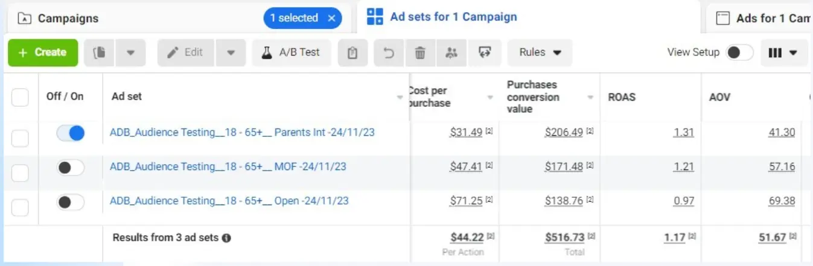Expand the Rules dropdown

click(540, 52)
